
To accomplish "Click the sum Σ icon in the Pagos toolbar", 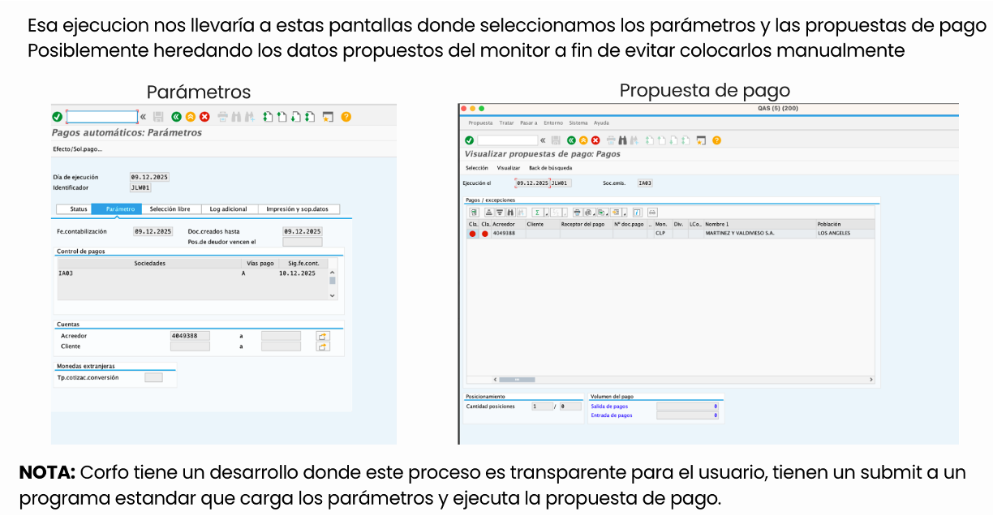I will pos(537,213).
